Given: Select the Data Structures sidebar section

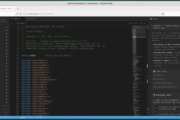Looking at the screenshot, I should point(3,21).
